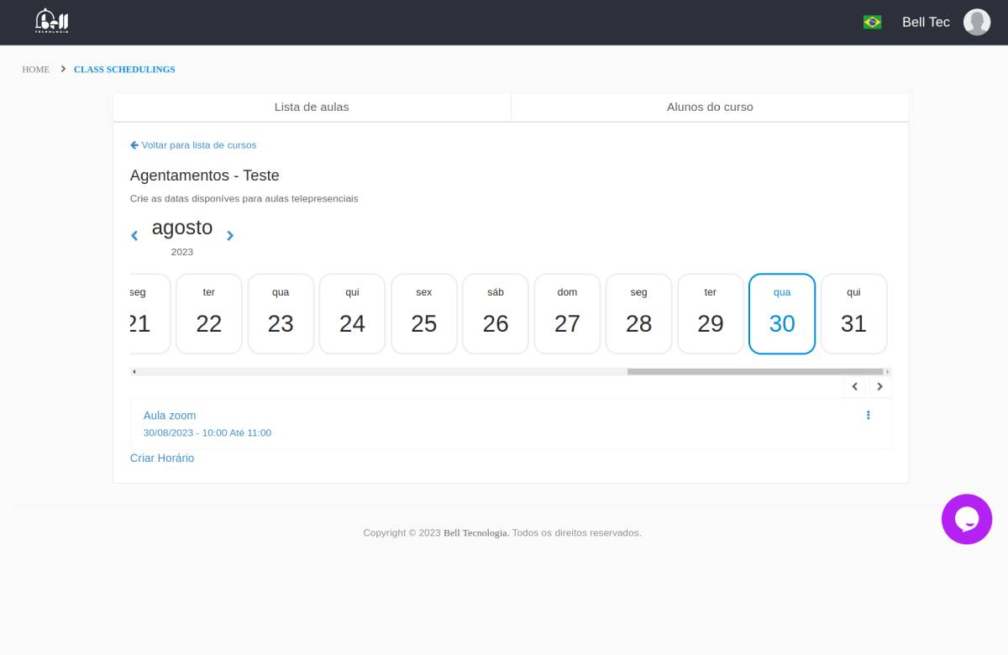Click the left chevron below the date scrollbar
This screenshot has height=655, width=1008.
pyautogui.click(x=855, y=387)
